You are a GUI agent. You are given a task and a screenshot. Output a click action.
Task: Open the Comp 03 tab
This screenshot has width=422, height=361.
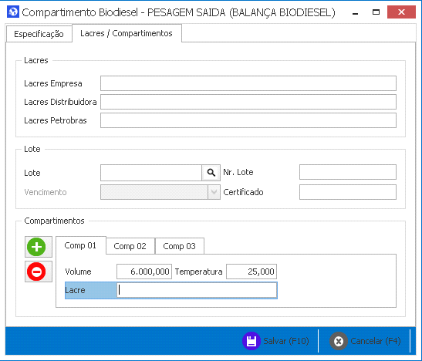(180, 246)
